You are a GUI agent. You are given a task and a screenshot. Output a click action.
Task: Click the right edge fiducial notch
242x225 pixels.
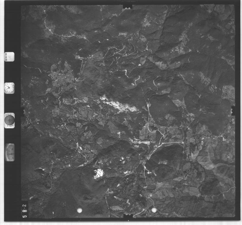(233, 111)
